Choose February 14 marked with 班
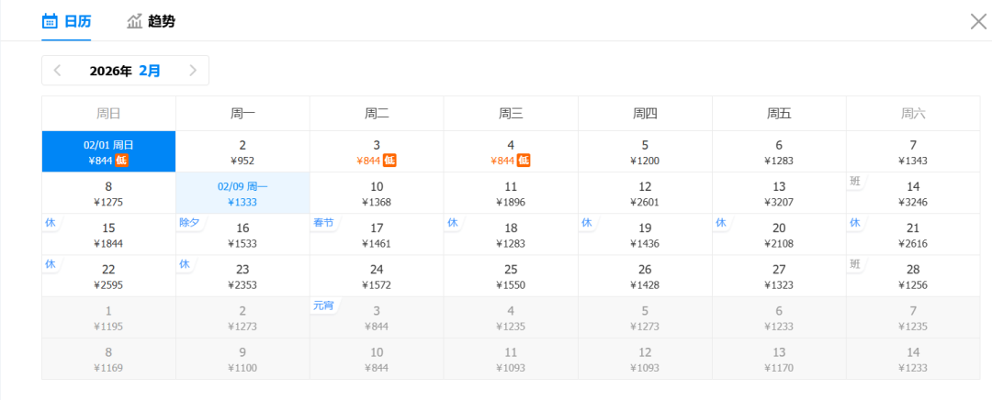 [913, 194]
